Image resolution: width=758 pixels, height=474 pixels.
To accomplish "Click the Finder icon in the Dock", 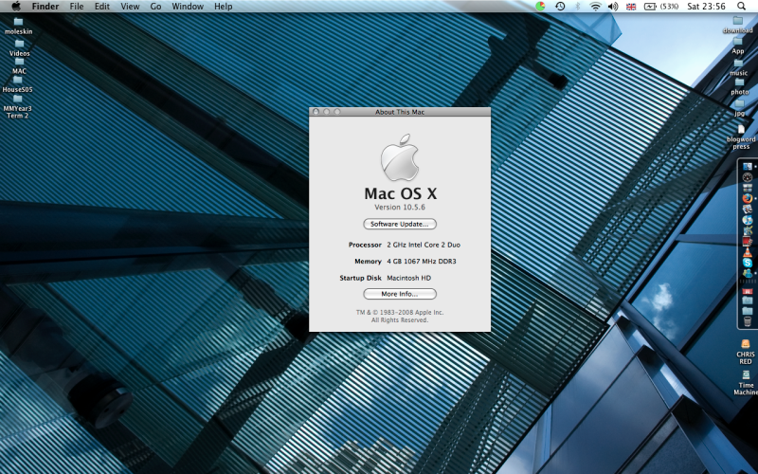I will click(748, 167).
